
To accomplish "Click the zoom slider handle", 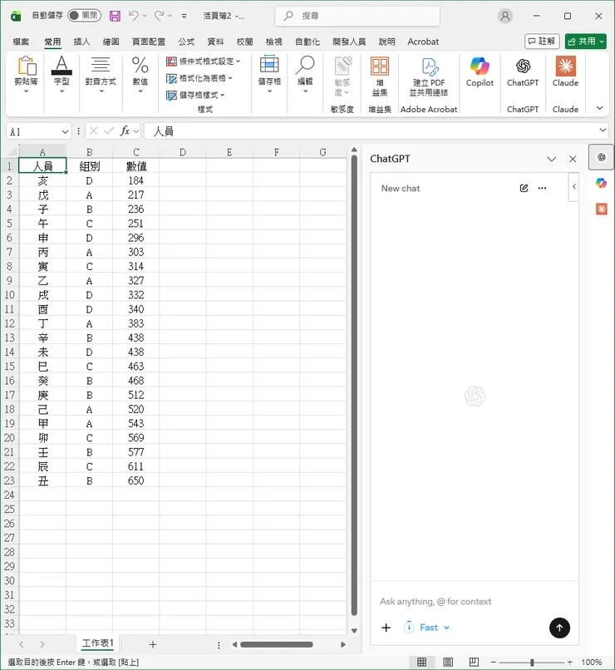I will coord(532,663).
